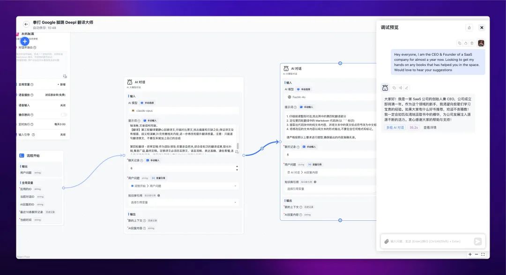The image size is (506, 275).
Task: Click 手动选择 beside AI 模型 in the middle node
Action: point(147,103)
